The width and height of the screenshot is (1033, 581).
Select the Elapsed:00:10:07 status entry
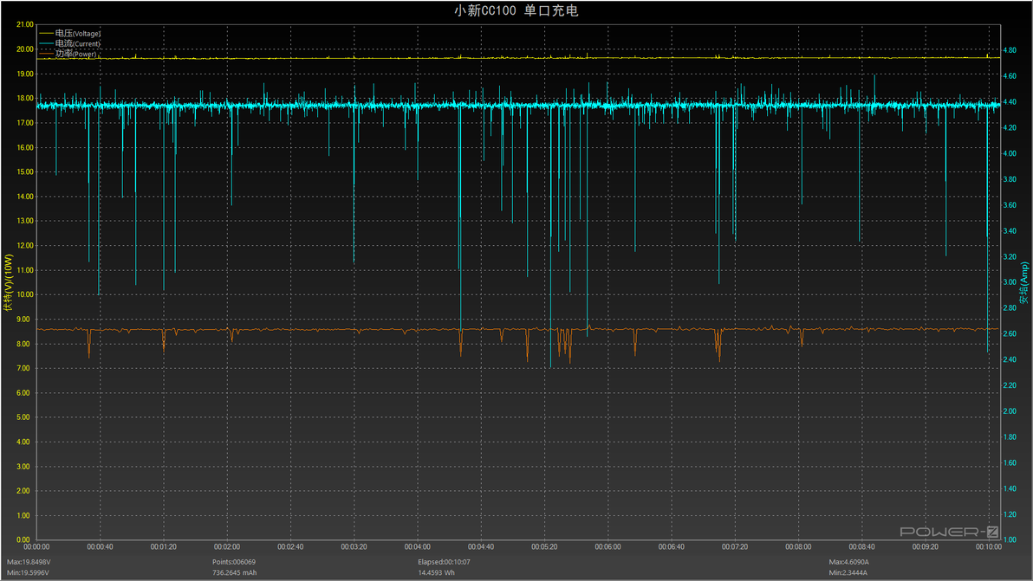coord(444,562)
